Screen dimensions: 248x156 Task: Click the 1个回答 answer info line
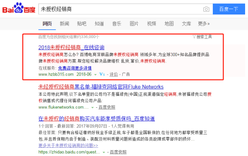(86, 126)
